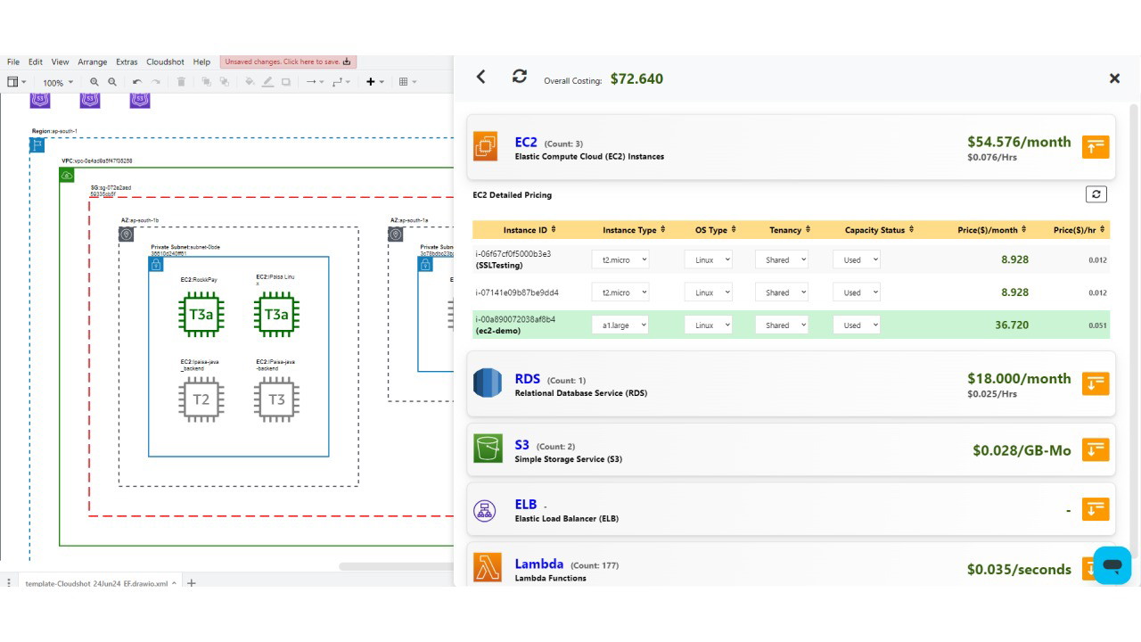This screenshot has height=642, width=1141.
Task: Open the a1.large instance type dropdown
Action: [620, 325]
